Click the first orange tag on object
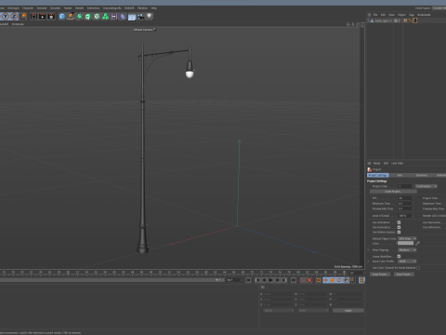 tap(405, 20)
